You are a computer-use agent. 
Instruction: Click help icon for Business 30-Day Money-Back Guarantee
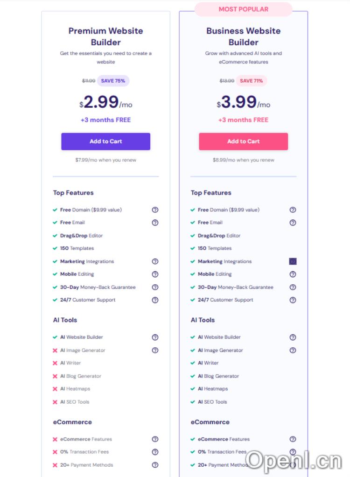point(293,287)
